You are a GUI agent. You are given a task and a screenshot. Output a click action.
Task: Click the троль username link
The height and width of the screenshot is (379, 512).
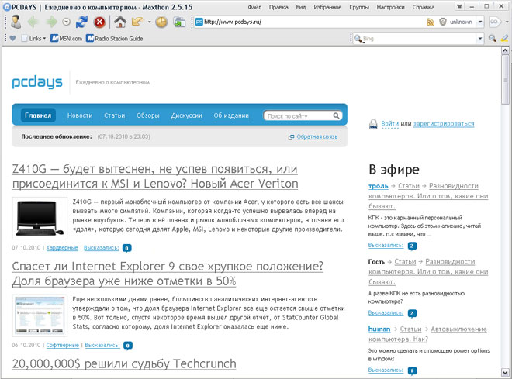[x=378, y=186]
